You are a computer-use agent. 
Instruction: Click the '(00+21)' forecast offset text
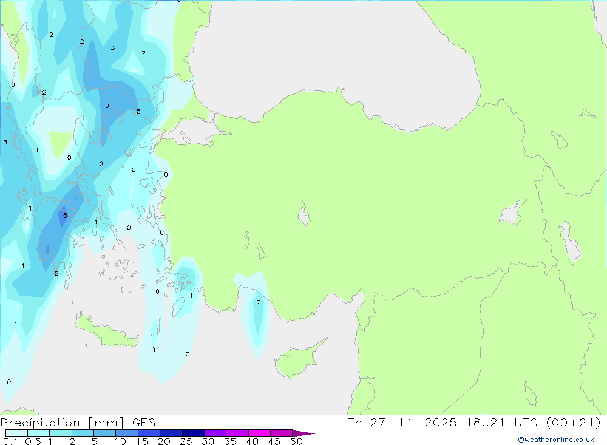click(574, 422)
